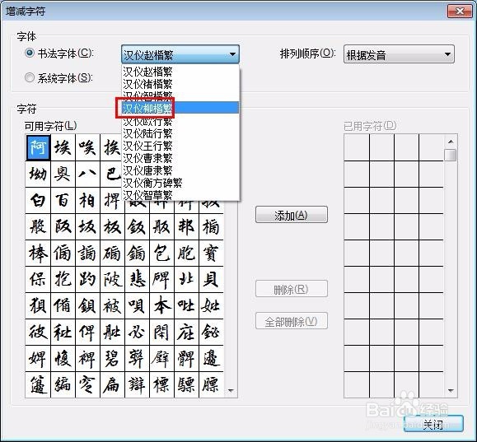Select the 八 character cell
The width and height of the screenshot is (477, 442).
click(87, 174)
